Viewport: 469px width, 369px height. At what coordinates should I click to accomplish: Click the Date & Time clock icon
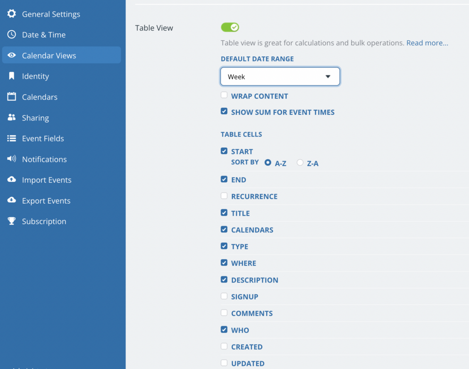11,34
